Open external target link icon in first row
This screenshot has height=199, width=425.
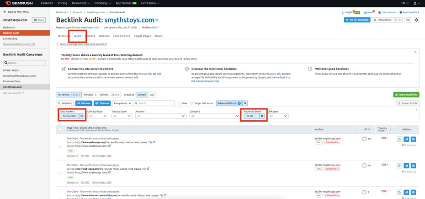click(x=110, y=146)
